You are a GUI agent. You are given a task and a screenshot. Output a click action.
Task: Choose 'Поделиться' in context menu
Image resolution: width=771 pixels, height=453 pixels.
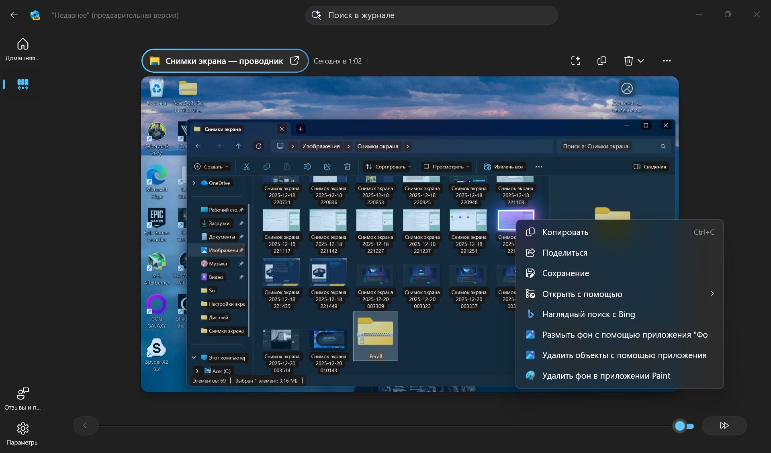[x=564, y=253]
